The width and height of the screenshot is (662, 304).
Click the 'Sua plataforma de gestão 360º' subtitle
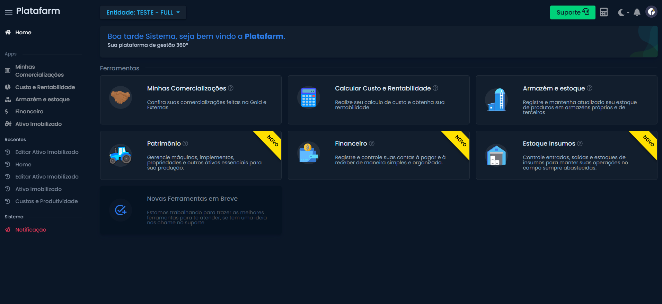[x=148, y=45]
